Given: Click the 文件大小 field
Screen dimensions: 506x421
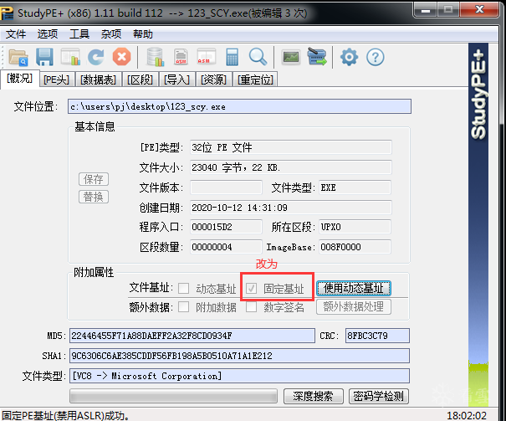Looking at the screenshot, I should pos(291,167).
